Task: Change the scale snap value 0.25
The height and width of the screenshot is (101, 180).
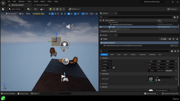Action: 86,14
